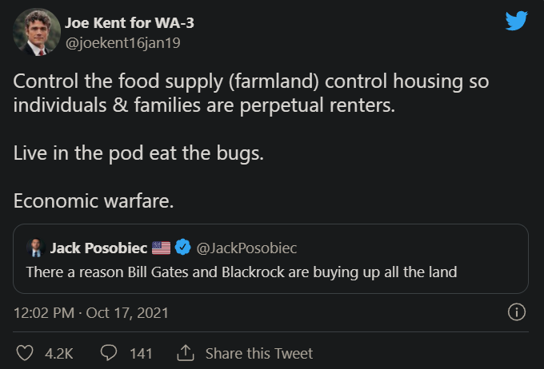Click the line Live in the pod eat the bugs

click(x=138, y=153)
